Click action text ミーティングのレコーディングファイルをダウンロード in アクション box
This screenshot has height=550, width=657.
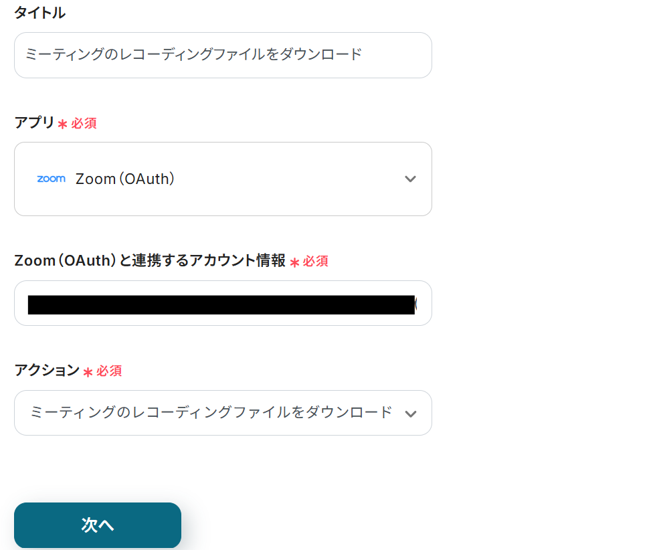tap(211, 413)
